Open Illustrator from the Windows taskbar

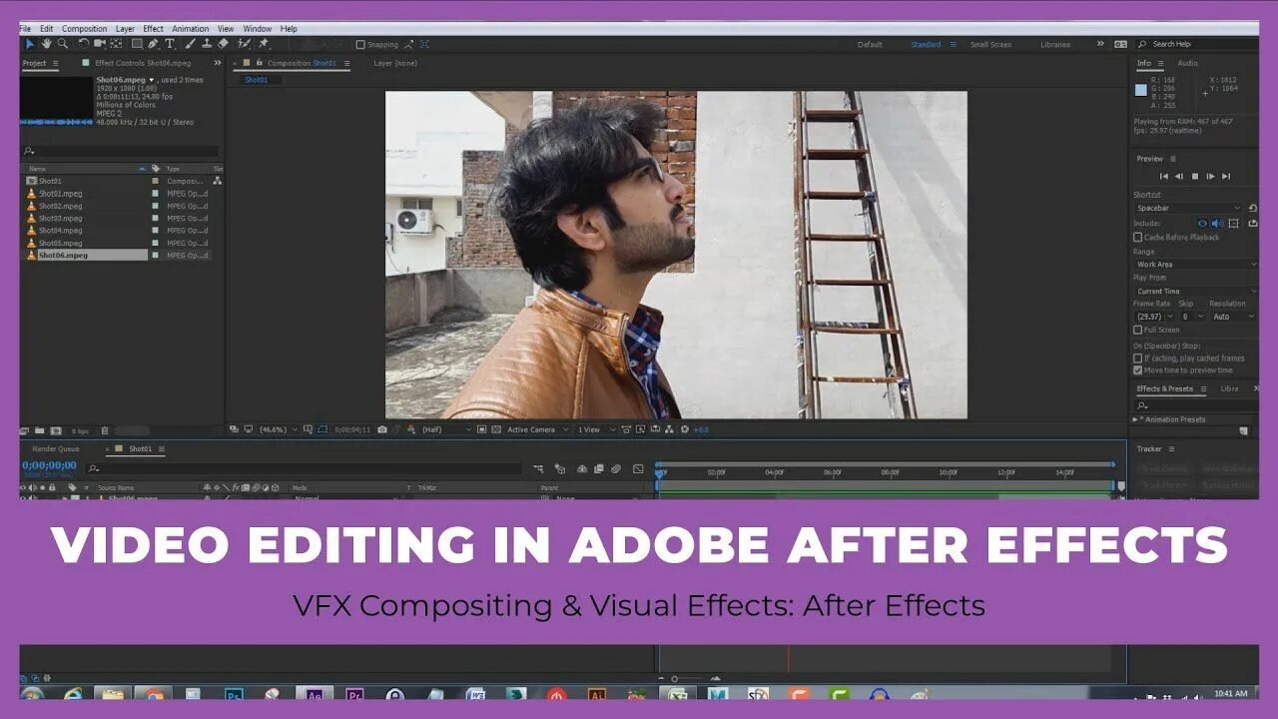tap(597, 694)
